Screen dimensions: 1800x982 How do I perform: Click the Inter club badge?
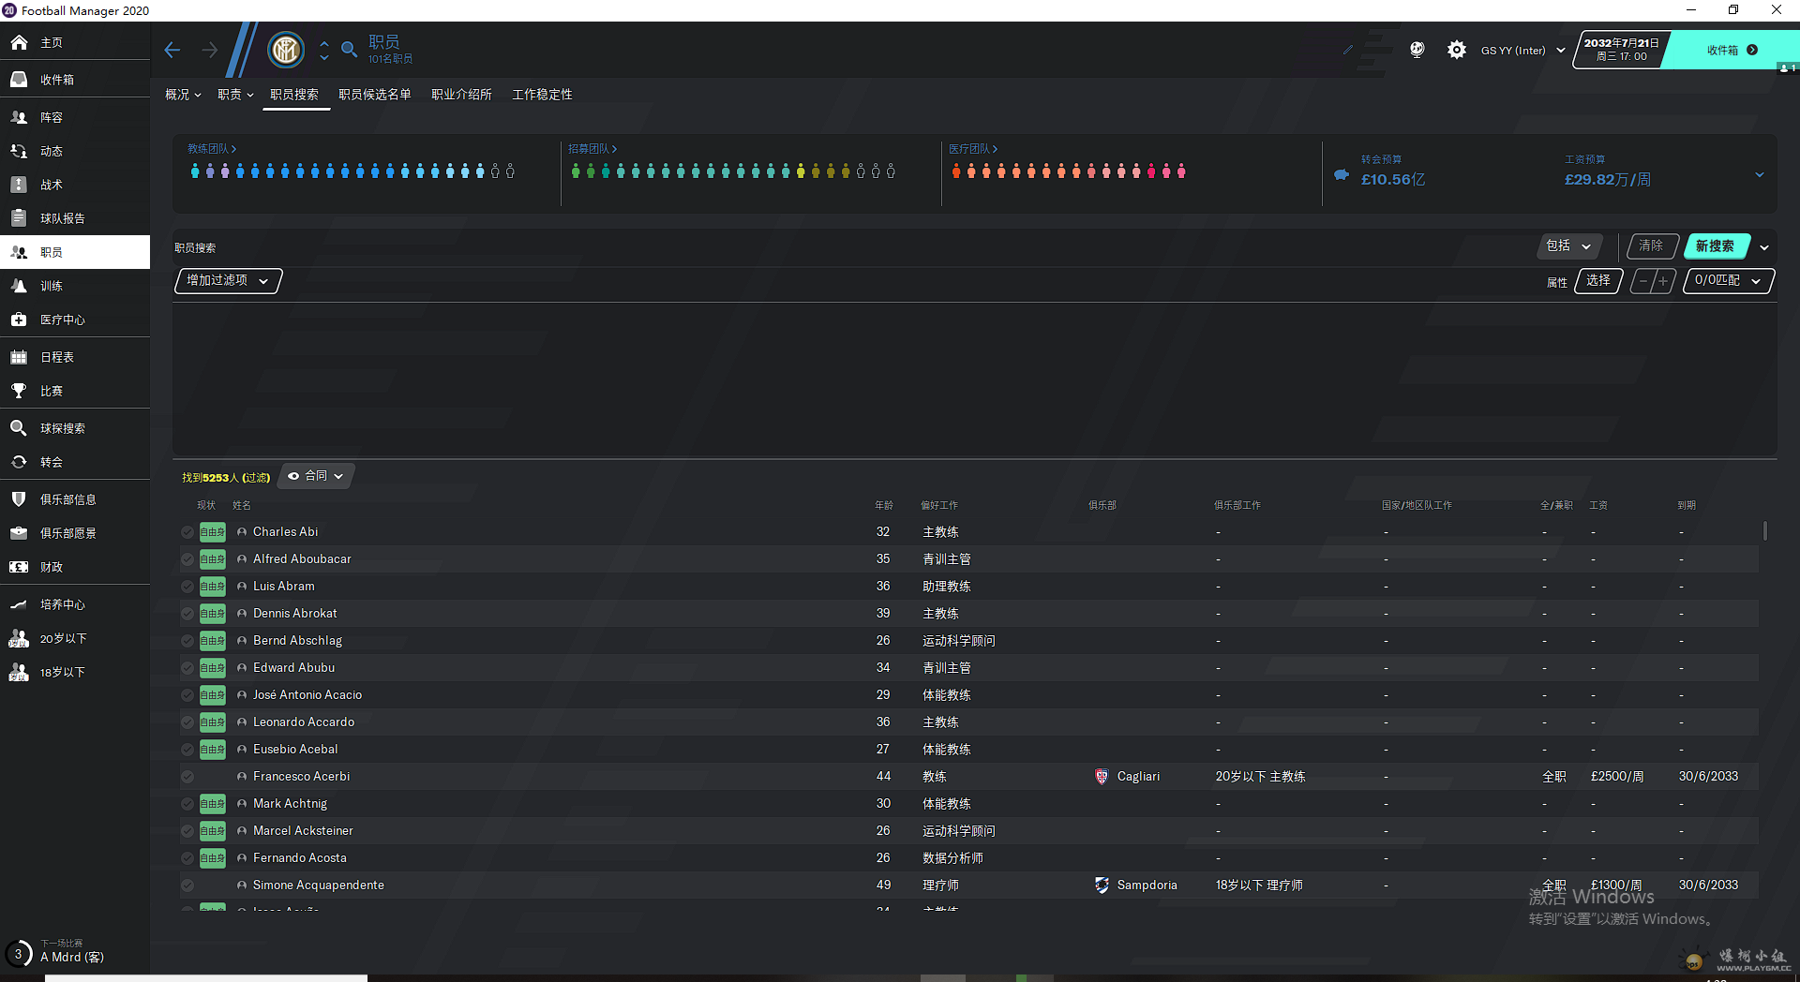click(286, 49)
